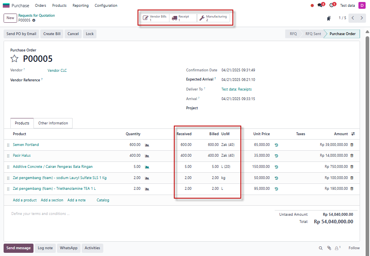Click the attachments paperclip icon

(329, 248)
